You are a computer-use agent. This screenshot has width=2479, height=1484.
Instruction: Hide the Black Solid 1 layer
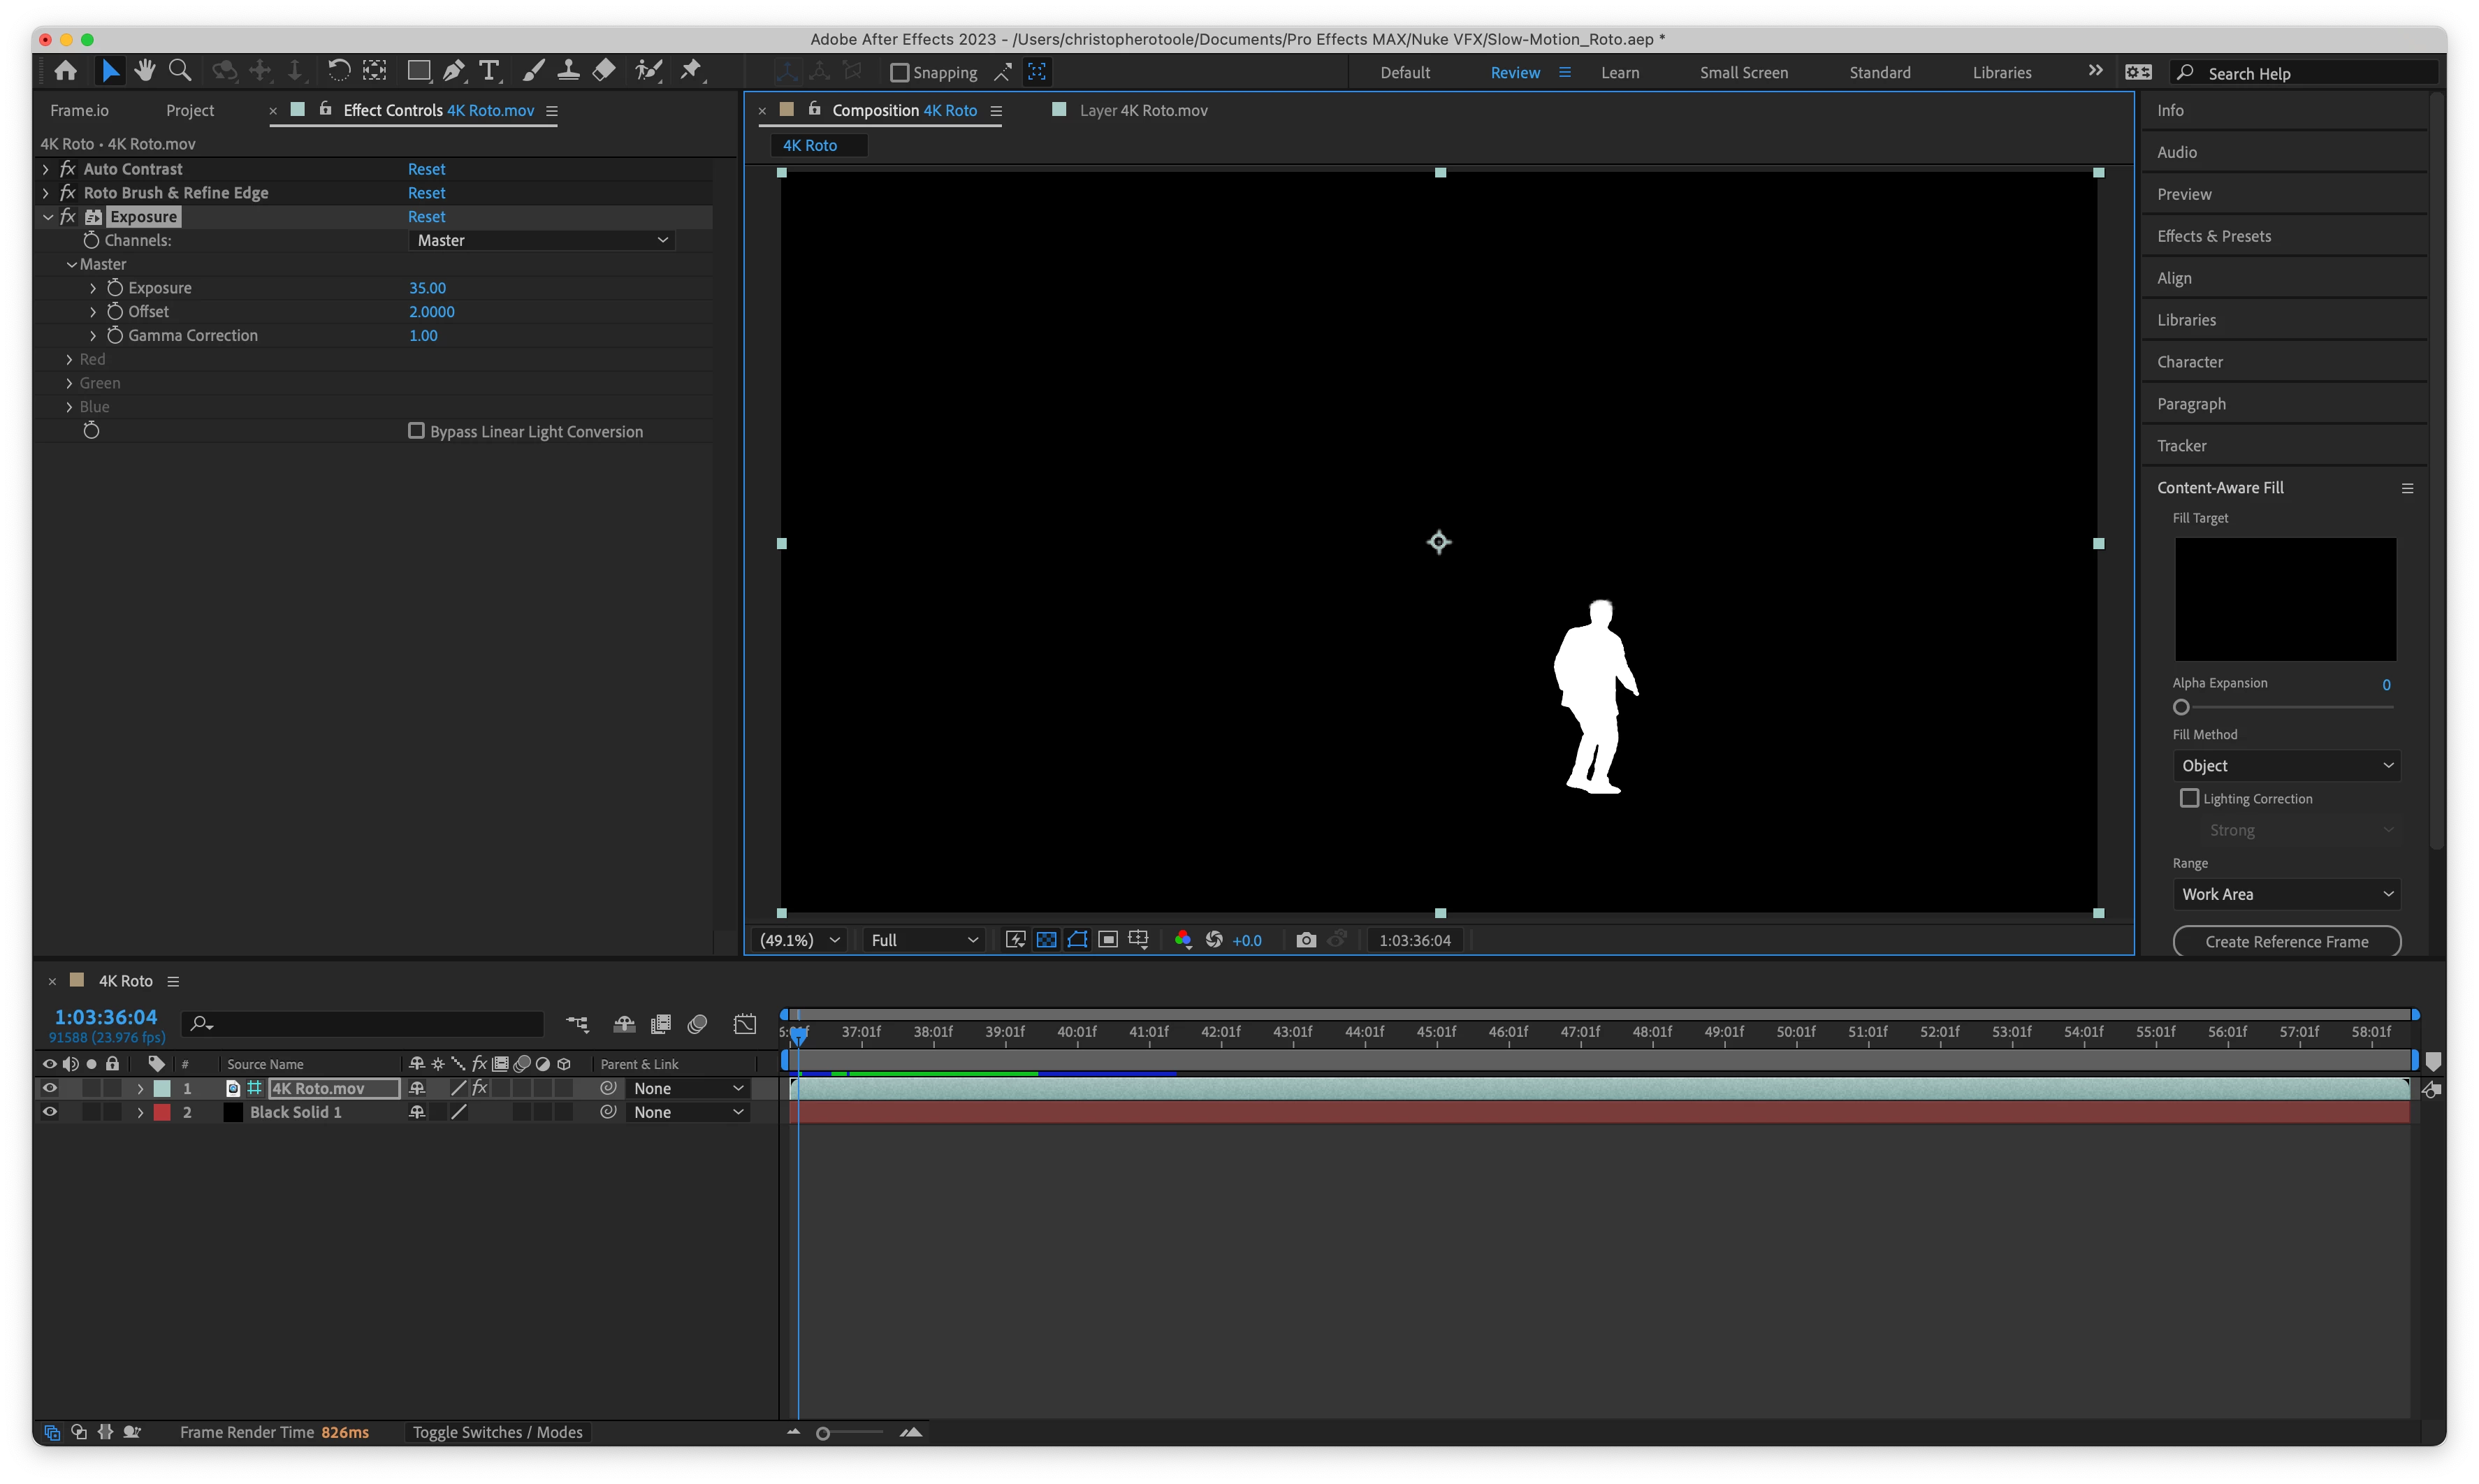coord(49,1112)
